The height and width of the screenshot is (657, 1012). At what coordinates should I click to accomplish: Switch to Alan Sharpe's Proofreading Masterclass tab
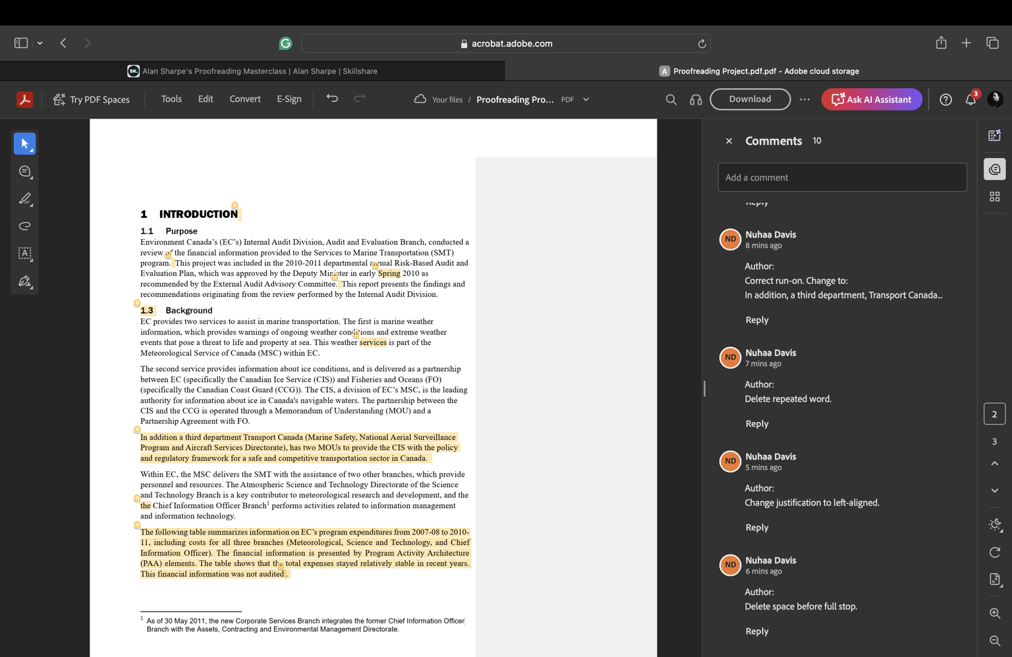pos(252,71)
